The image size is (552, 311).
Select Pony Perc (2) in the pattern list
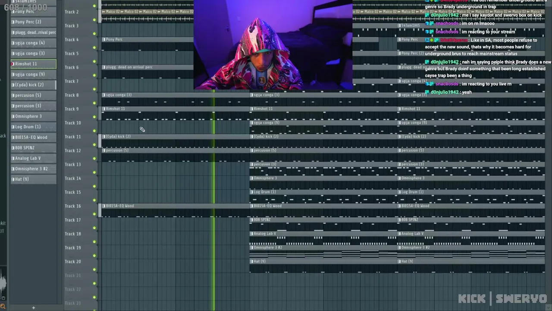(34, 22)
